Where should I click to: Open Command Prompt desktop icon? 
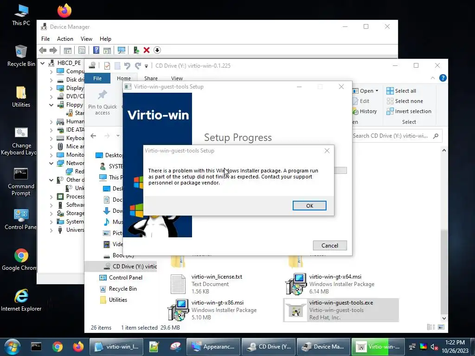tap(21, 182)
